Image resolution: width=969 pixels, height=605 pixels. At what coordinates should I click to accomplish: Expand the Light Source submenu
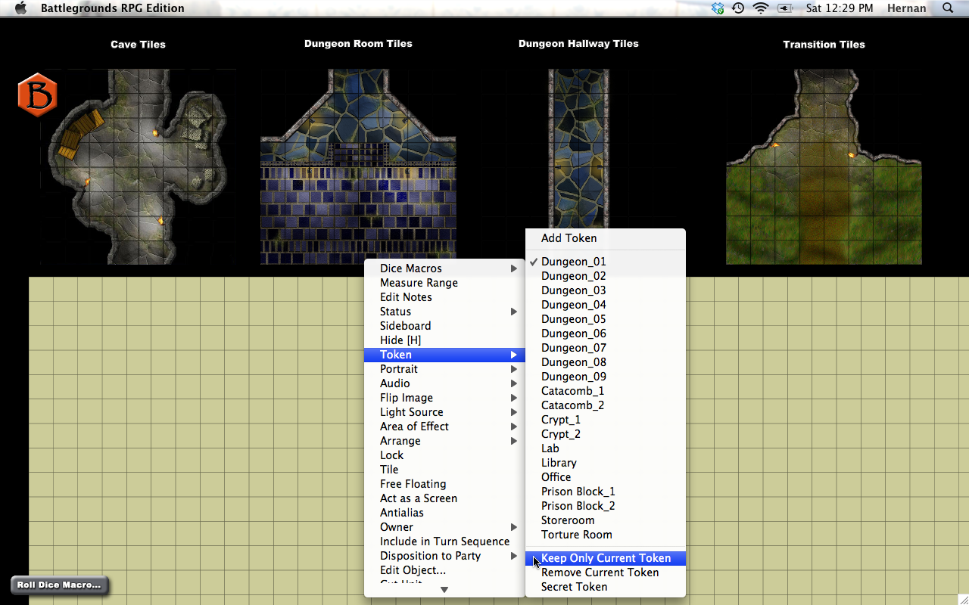coord(444,412)
